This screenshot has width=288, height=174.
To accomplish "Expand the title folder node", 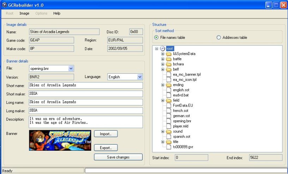I will (x=163, y=142).
